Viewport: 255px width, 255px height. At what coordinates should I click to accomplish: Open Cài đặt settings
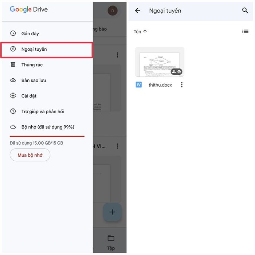coord(47,96)
